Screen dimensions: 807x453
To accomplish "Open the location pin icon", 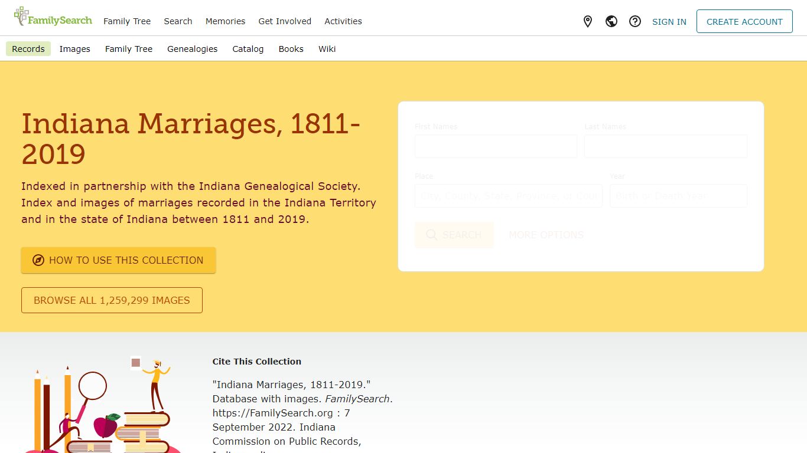I will point(588,22).
